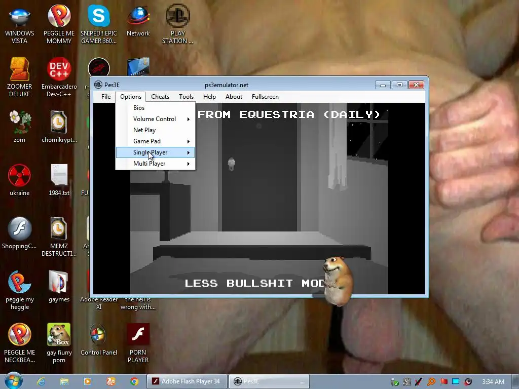
Task: Open the orange UC Browser taskbar icon
Action: 111,381
